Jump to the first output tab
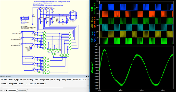 tap(1, 90)
